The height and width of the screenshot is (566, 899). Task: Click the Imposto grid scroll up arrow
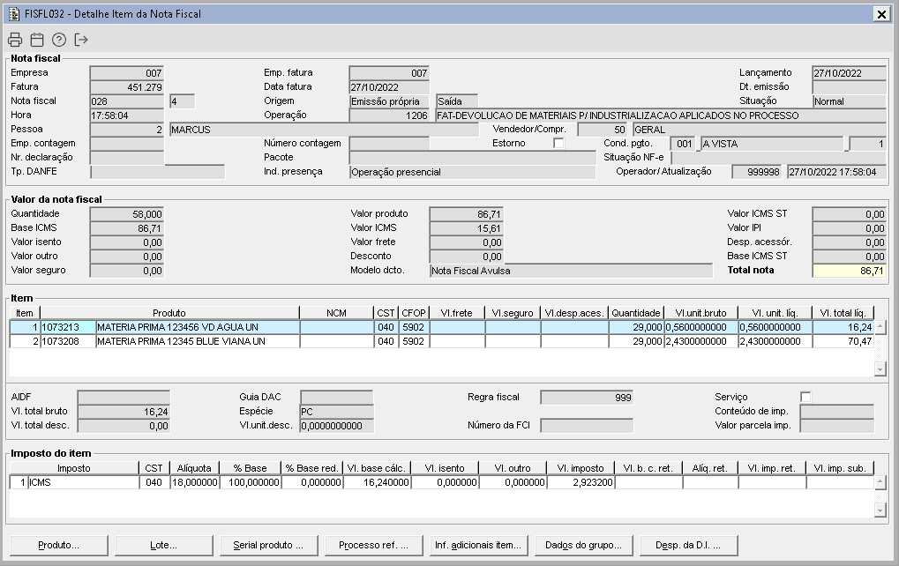tap(880, 482)
